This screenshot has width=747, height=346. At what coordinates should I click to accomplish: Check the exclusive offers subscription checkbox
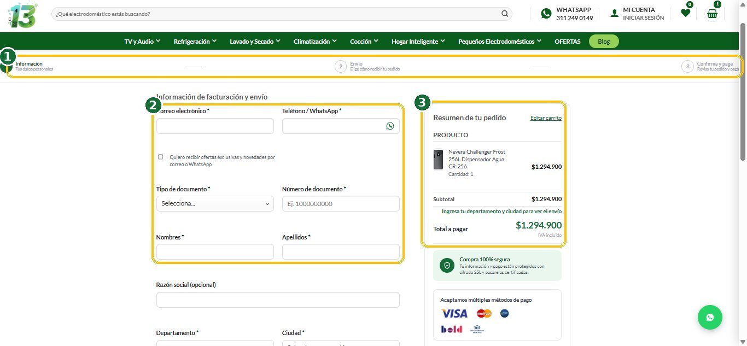pyautogui.click(x=160, y=157)
